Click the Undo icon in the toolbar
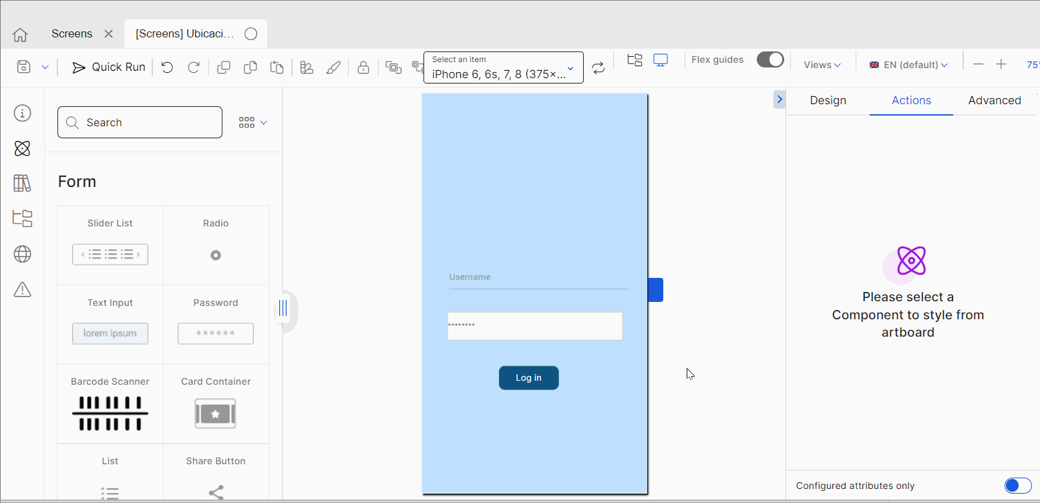Screen dimensions: 1040x503 [166, 67]
